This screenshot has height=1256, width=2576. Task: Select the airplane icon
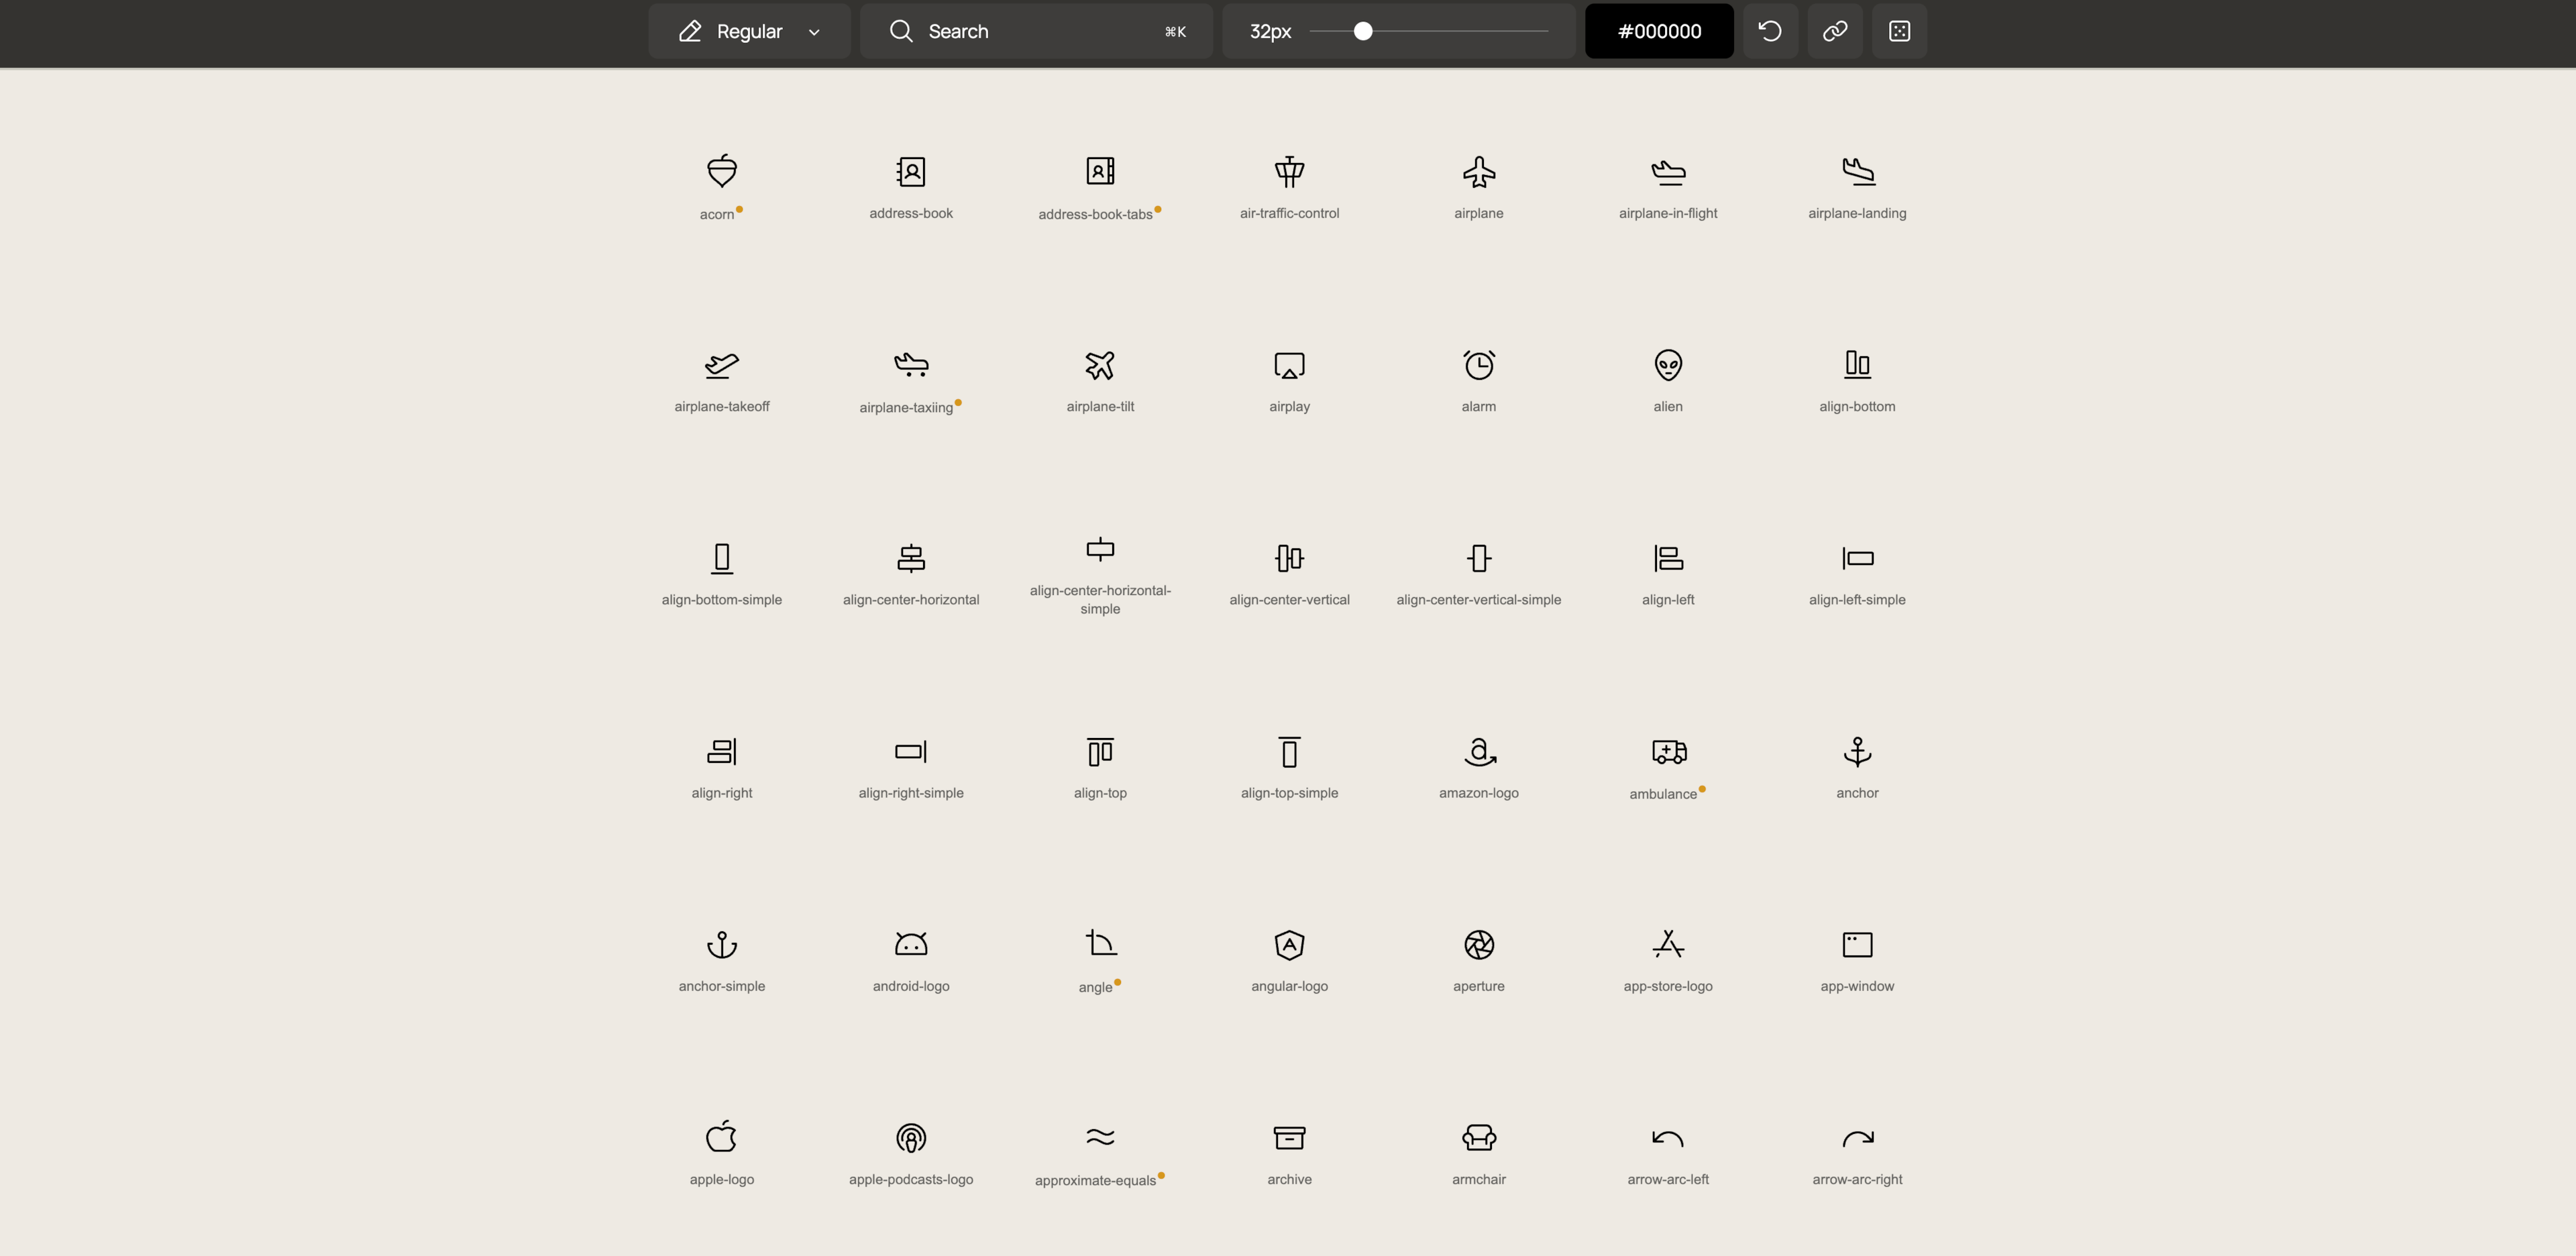click(1479, 171)
